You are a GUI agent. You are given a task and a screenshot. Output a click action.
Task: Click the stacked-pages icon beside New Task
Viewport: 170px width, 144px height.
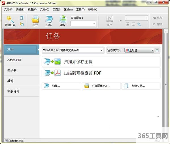(22, 24)
